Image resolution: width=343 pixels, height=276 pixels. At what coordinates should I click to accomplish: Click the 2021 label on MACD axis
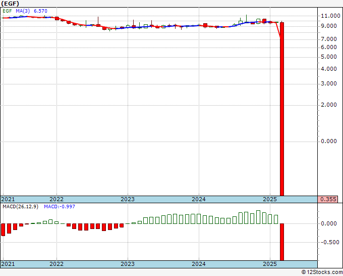click(x=8, y=264)
